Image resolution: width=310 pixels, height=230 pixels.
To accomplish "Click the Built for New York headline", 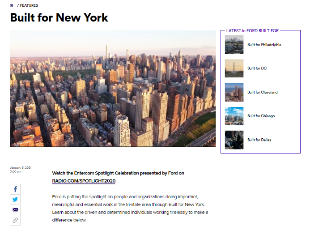I will pyautogui.click(x=59, y=17).
